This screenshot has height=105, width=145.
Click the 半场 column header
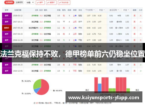59,10
